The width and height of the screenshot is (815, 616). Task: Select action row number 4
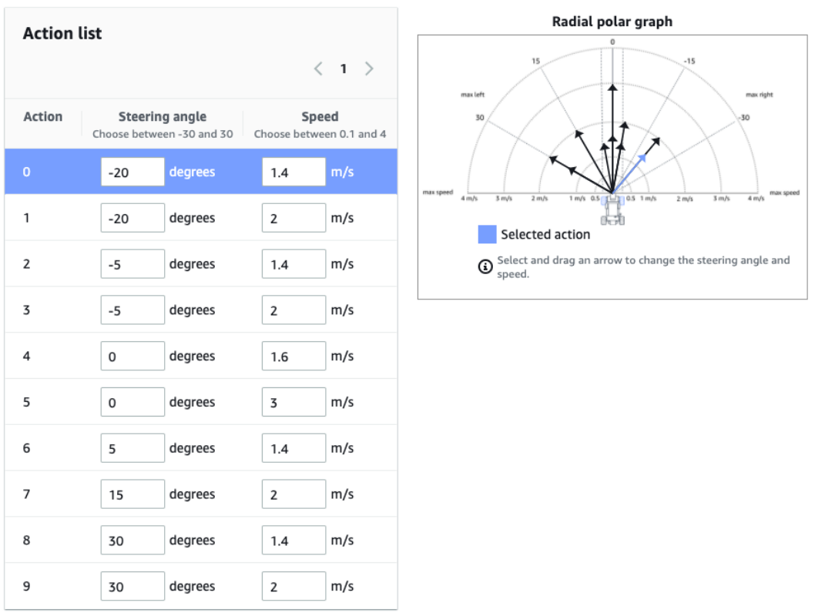27,357
